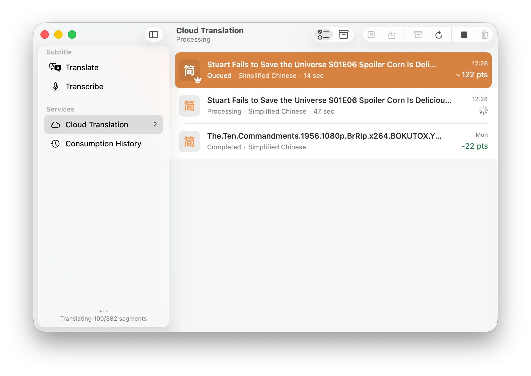The width and height of the screenshot is (531, 376).
Task: Click the Completed status label
Action: click(224, 147)
